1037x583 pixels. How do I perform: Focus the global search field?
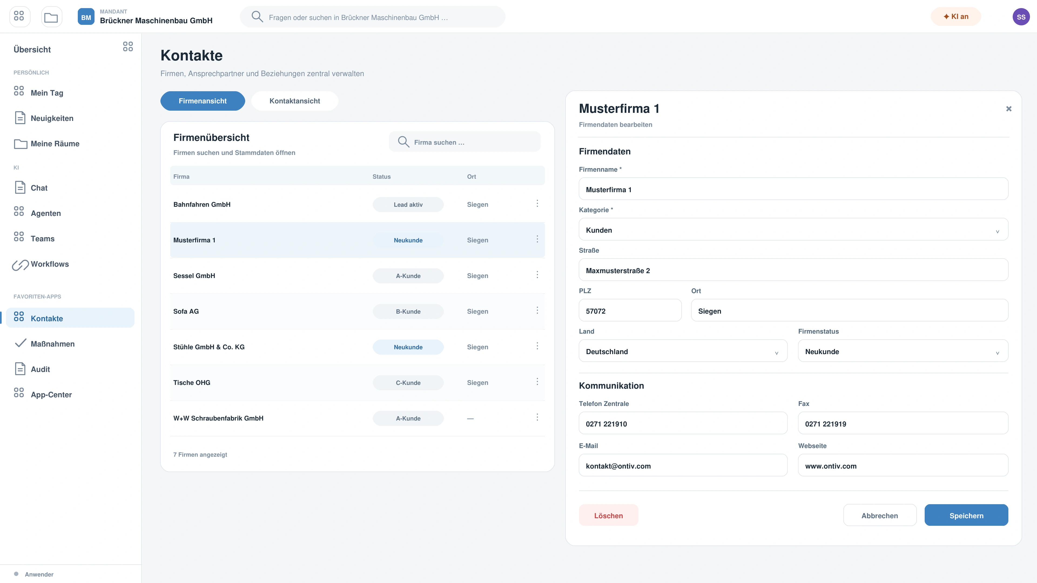[x=372, y=17]
